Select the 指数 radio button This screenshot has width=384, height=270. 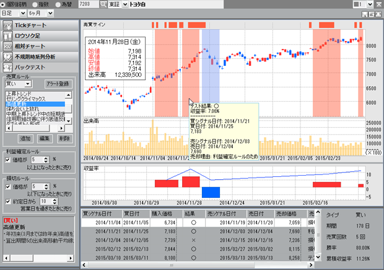pos(35,4)
